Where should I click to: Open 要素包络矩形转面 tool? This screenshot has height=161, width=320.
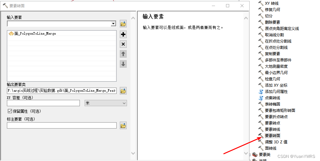pyautogui.click(x=280, y=111)
